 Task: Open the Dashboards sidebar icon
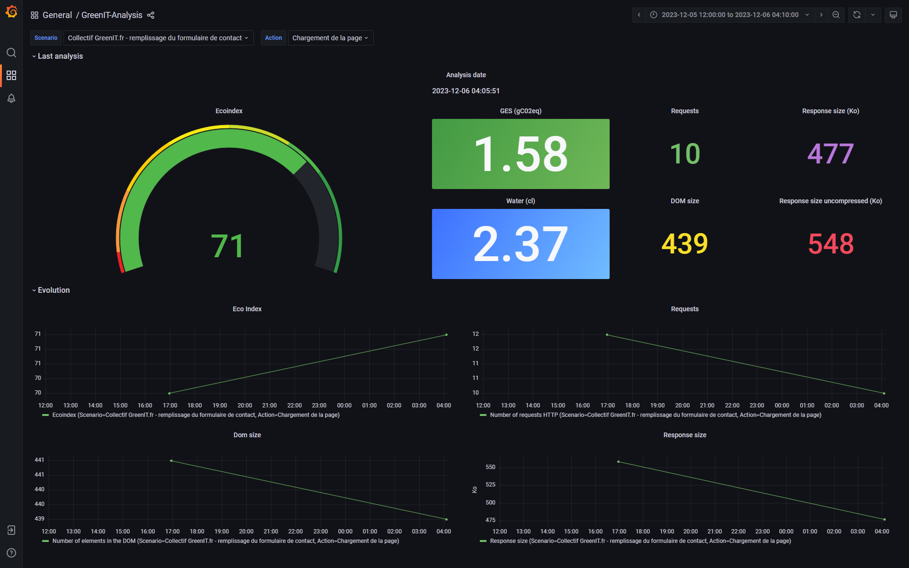(11, 75)
